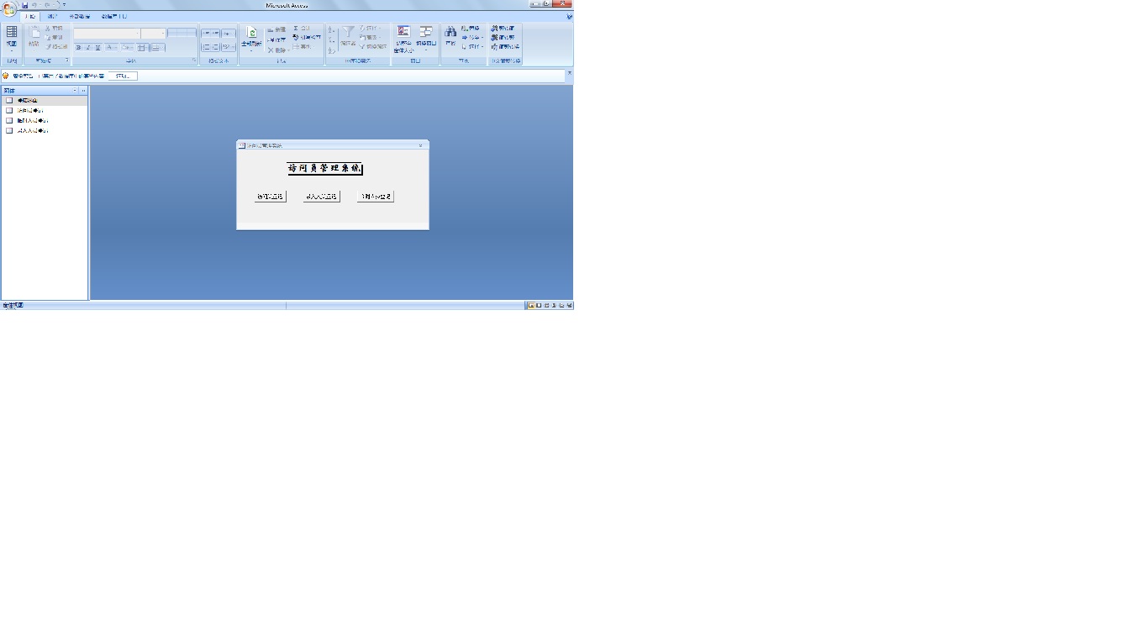Open the Clipboard group dialog launcher

[67, 60]
